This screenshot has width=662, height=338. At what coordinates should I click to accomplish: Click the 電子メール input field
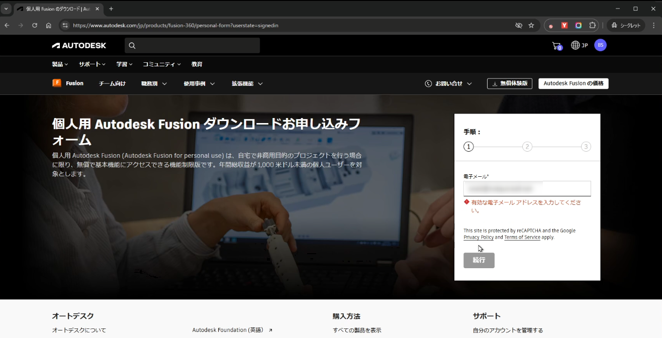(x=527, y=188)
